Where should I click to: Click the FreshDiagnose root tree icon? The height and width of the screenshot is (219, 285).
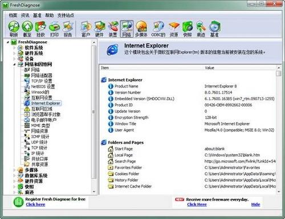pyautogui.click(x=14, y=42)
